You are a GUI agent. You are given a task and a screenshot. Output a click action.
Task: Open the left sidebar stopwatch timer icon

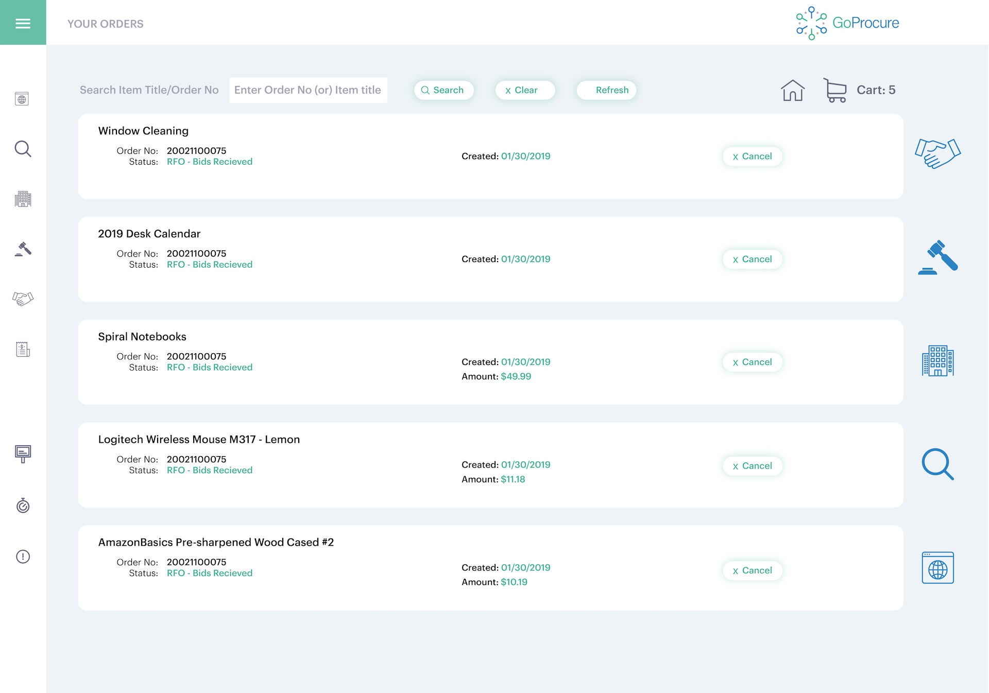pos(23,506)
